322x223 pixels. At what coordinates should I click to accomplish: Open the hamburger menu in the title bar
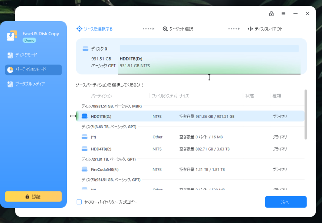click(283, 14)
